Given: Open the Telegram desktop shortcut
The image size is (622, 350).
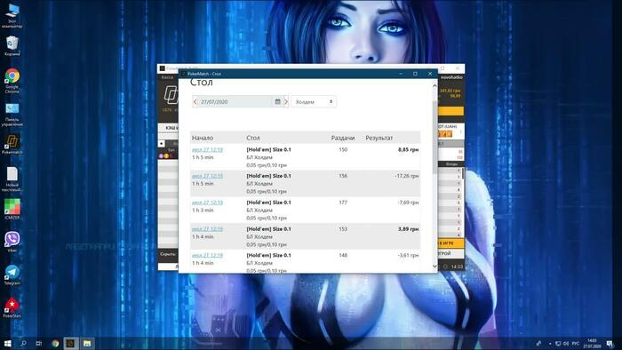Looking at the screenshot, I should click(x=12, y=274).
